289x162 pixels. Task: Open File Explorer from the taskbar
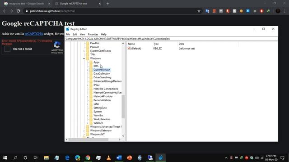pos(46,158)
